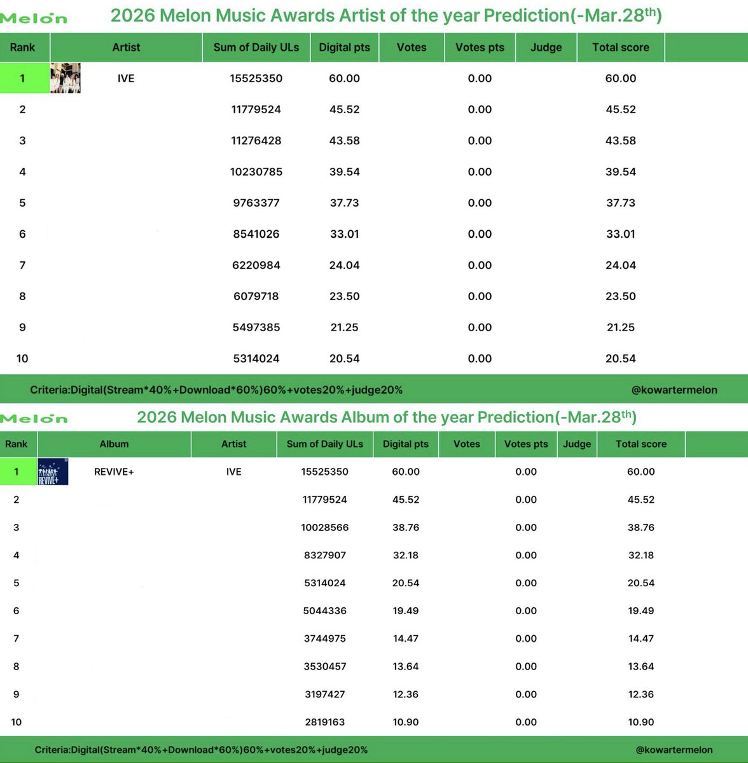Click 13.64 in the Total score column
The image size is (748, 763).
click(x=641, y=666)
